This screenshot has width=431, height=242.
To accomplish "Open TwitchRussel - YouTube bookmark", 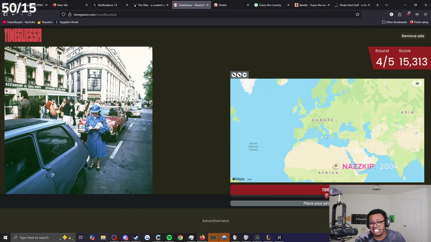I will (19, 22).
